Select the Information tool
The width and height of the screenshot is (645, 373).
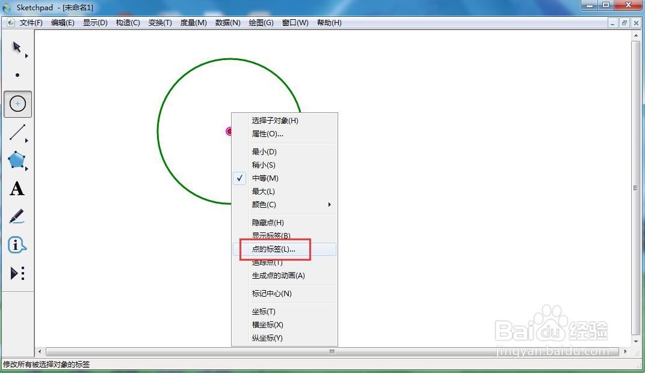(x=17, y=245)
